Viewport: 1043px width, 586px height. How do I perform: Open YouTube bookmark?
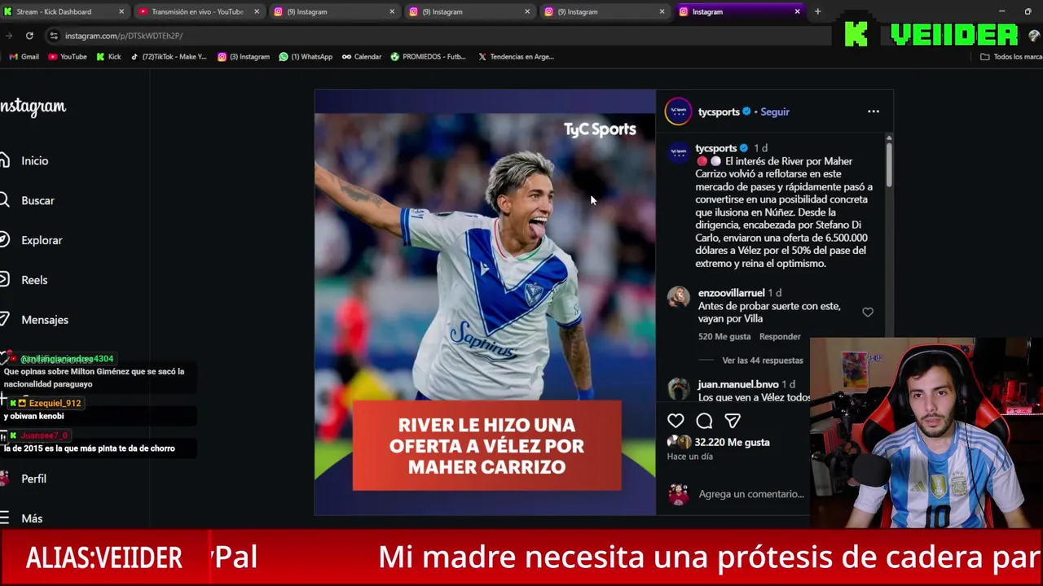(x=67, y=57)
